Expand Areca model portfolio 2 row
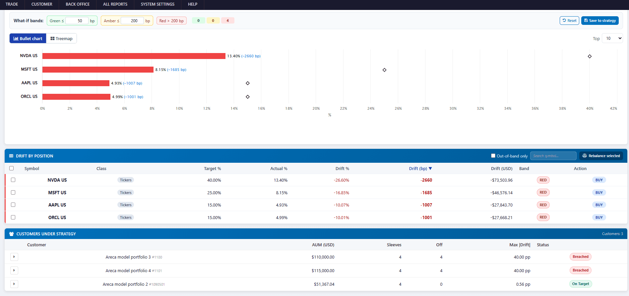 pyautogui.click(x=14, y=284)
